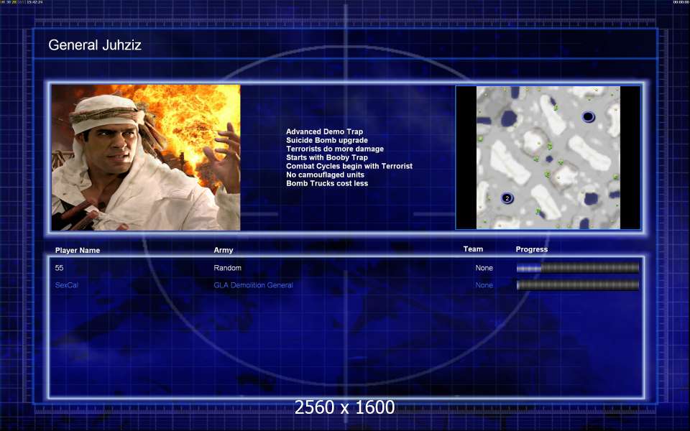Select the Player Name column header
Viewport: 690px width, 431px height.
[78, 251]
